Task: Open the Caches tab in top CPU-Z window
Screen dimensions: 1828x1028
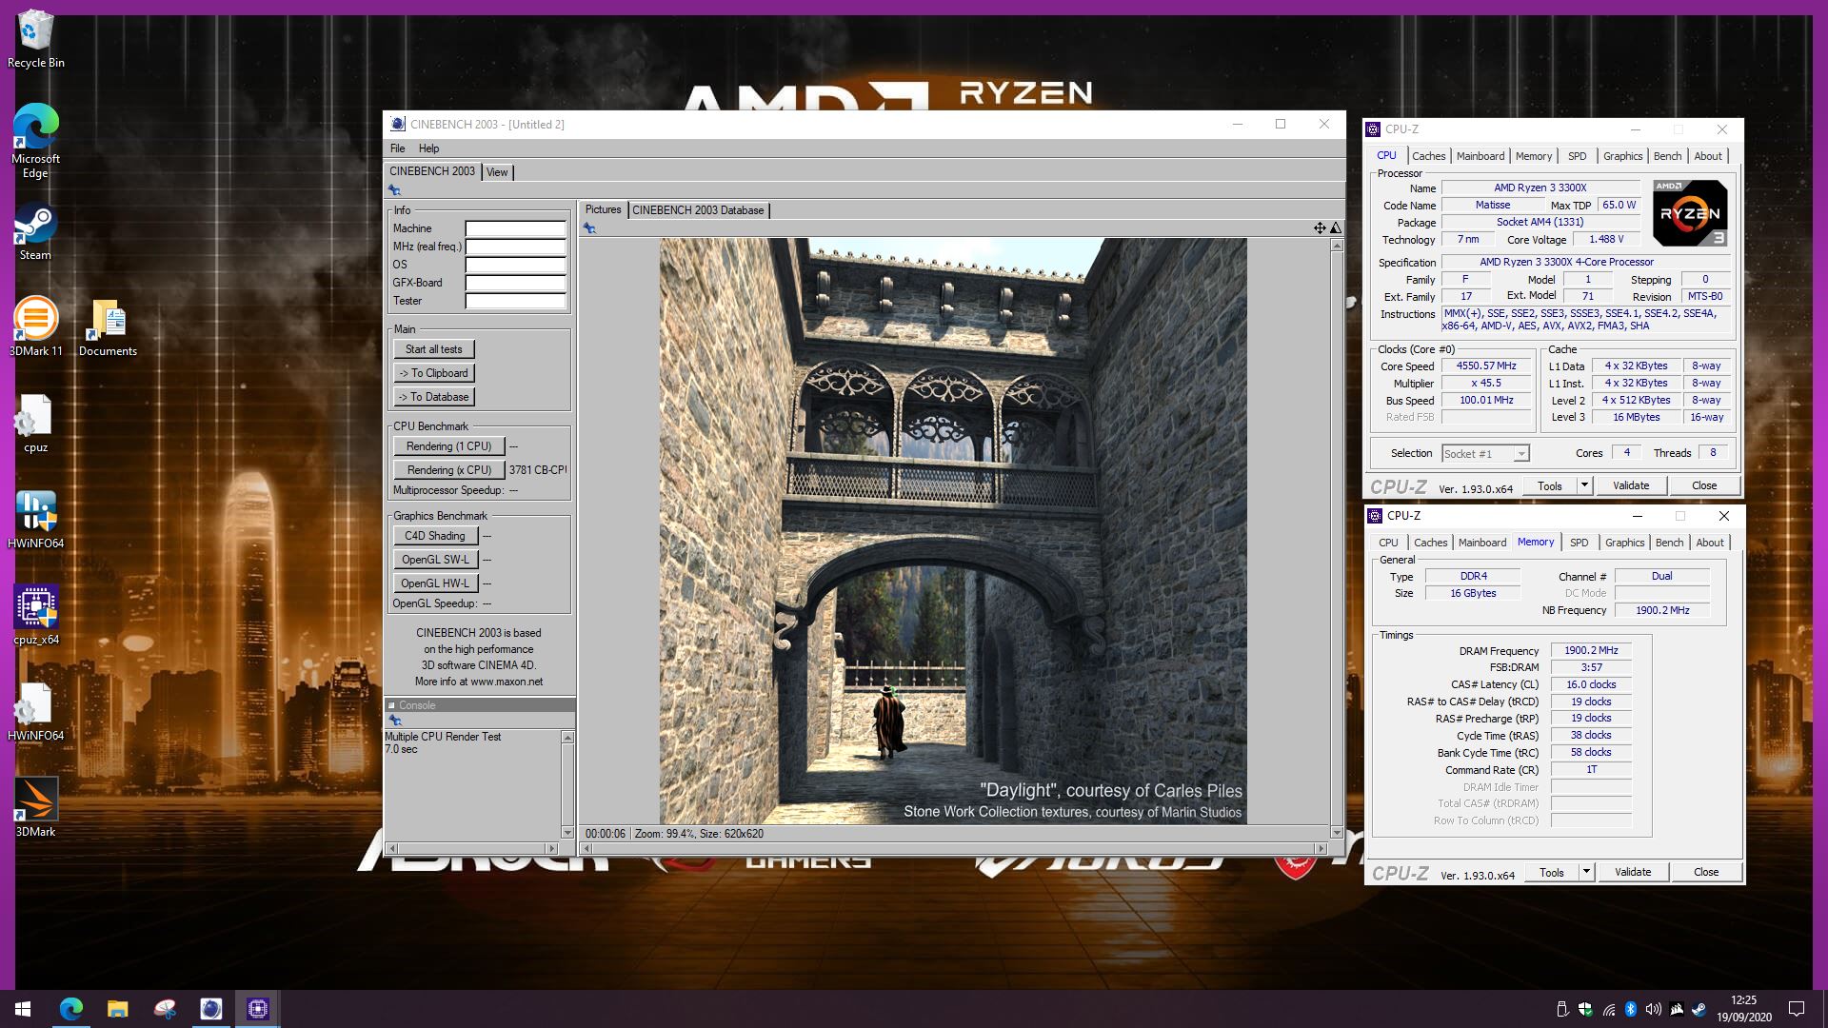Action: (1428, 156)
